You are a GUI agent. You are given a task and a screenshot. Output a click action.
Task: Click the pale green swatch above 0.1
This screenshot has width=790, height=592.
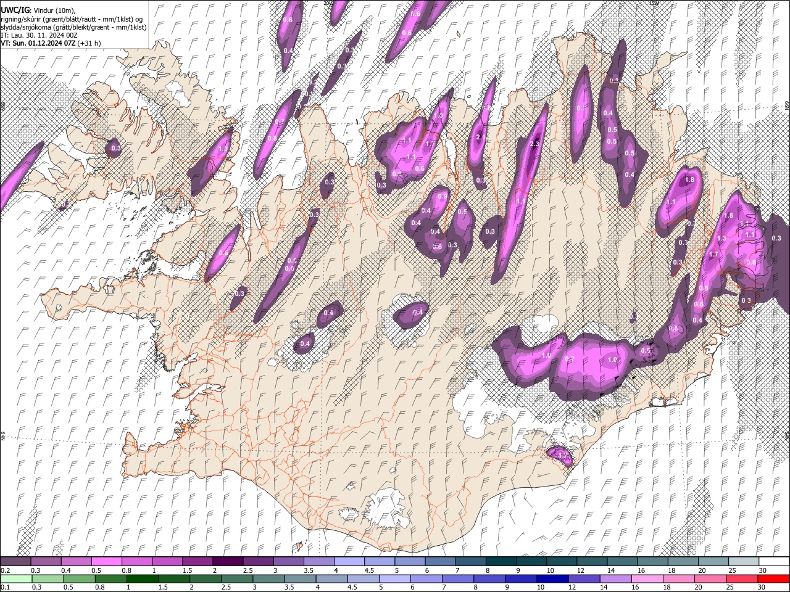16,578
